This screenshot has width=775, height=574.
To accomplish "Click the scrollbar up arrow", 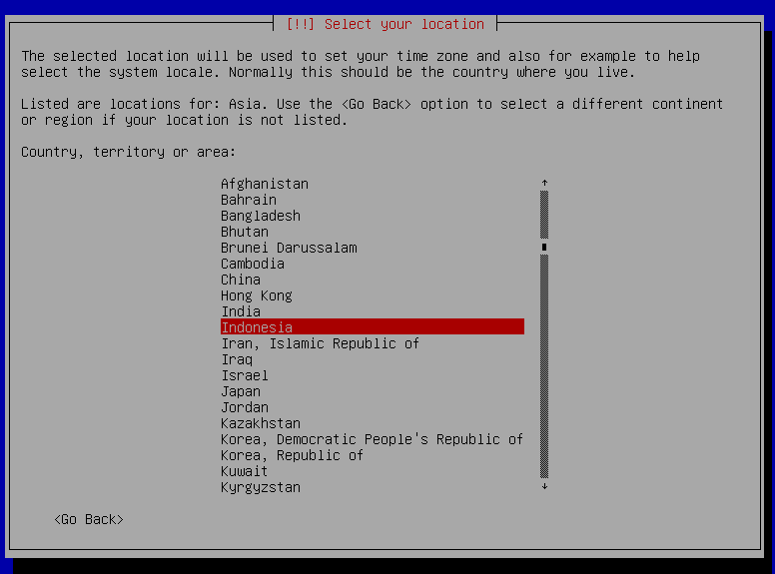I will pos(544,183).
